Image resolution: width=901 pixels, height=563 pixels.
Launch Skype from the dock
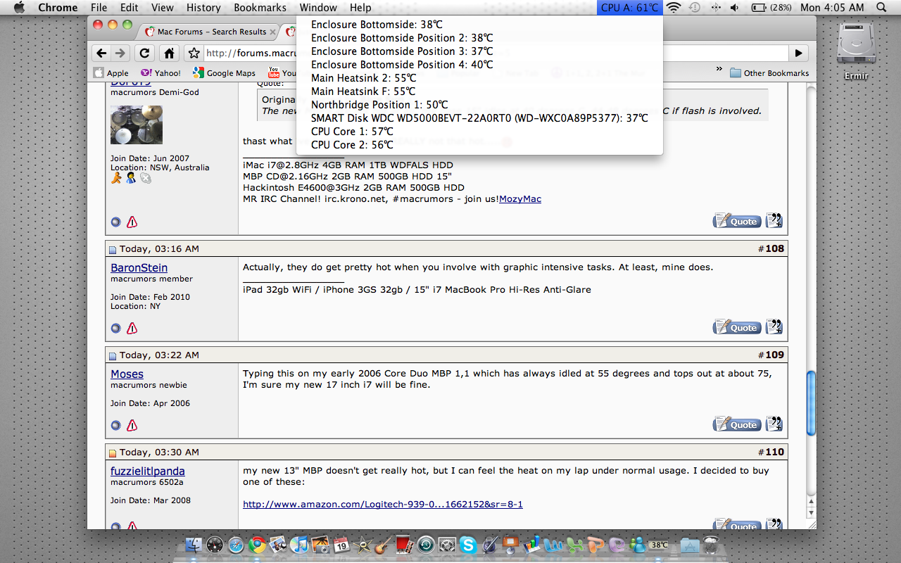pyautogui.click(x=469, y=544)
